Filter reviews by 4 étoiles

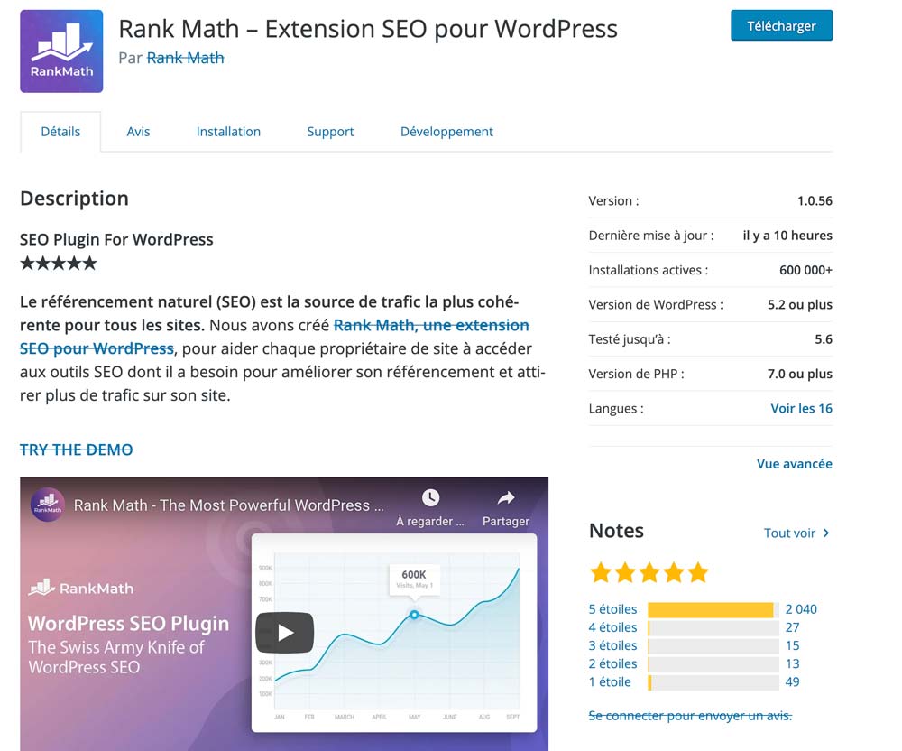tap(612, 627)
